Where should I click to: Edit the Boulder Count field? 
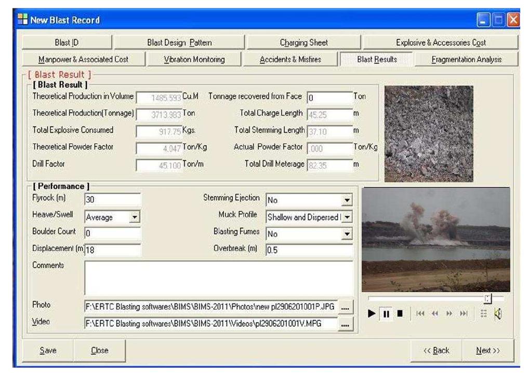pyautogui.click(x=112, y=233)
